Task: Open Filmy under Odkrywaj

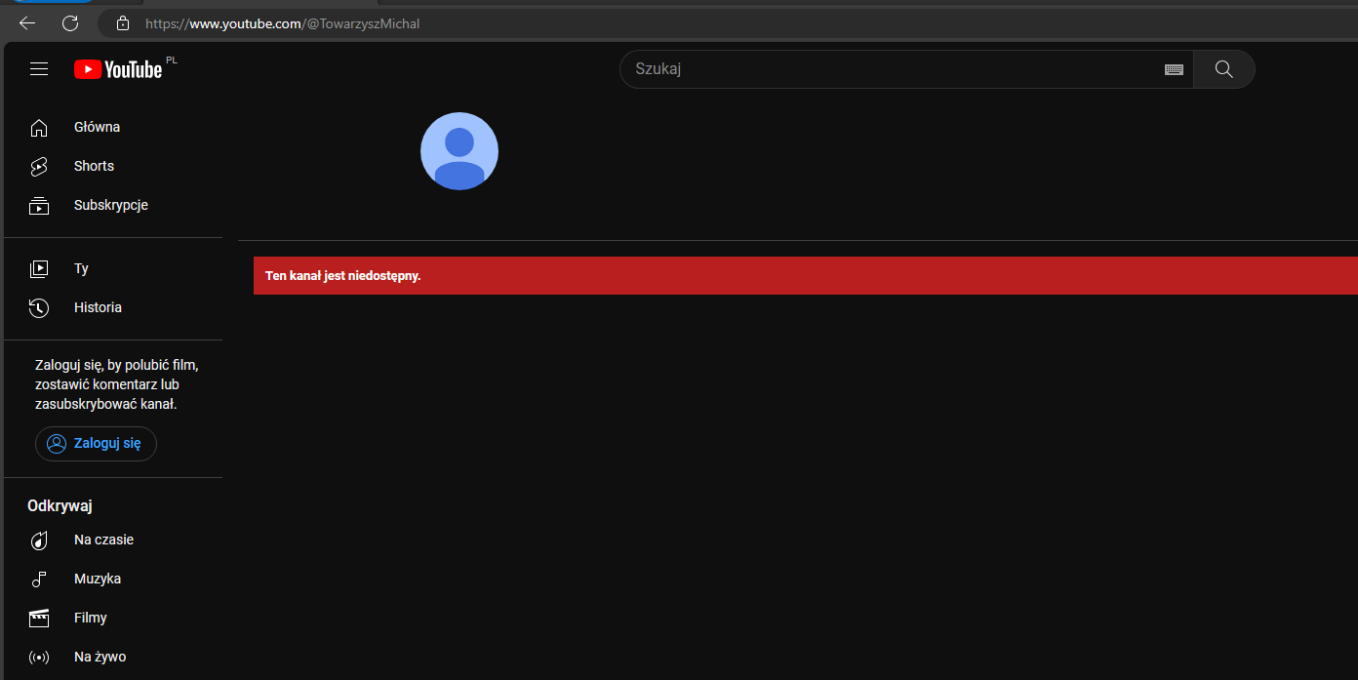Action: 91,619
